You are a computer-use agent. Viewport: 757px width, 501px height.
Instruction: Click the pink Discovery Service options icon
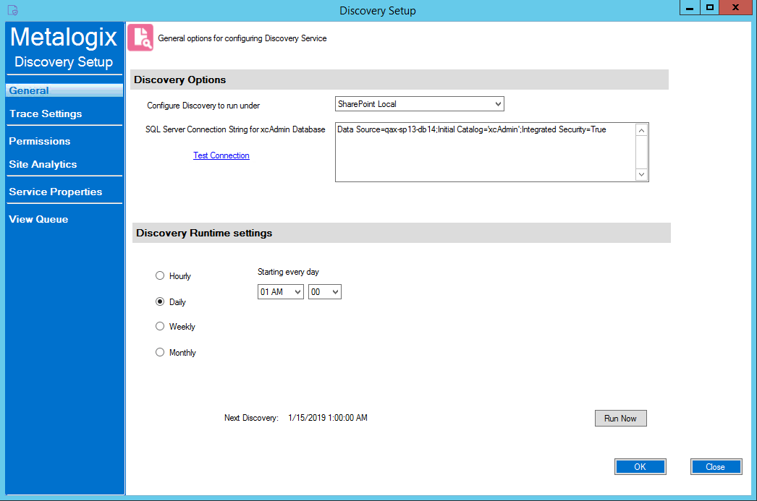pyautogui.click(x=140, y=37)
